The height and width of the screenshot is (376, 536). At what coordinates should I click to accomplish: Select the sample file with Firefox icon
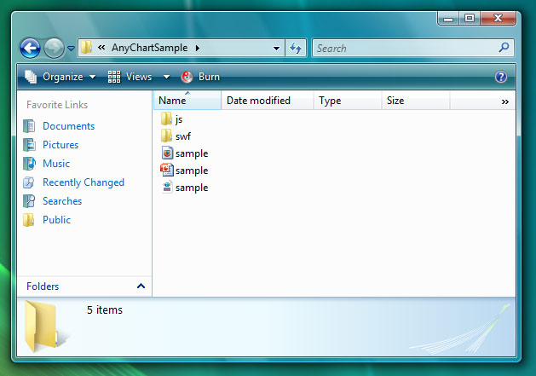coord(191,153)
